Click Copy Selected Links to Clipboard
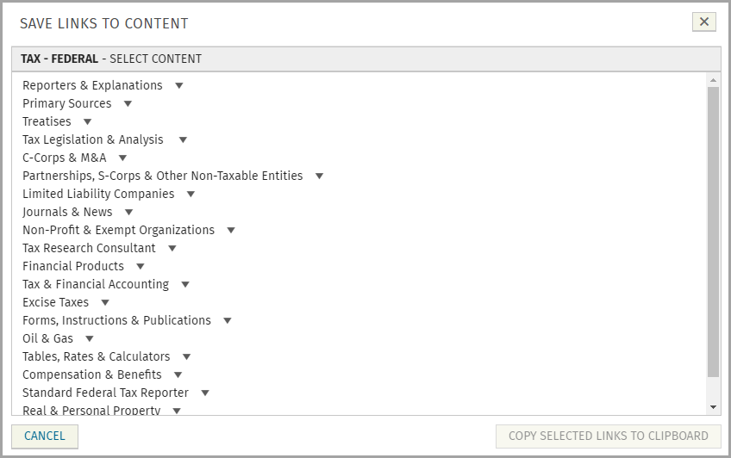Viewport: 731px width, 458px height. 608,436
